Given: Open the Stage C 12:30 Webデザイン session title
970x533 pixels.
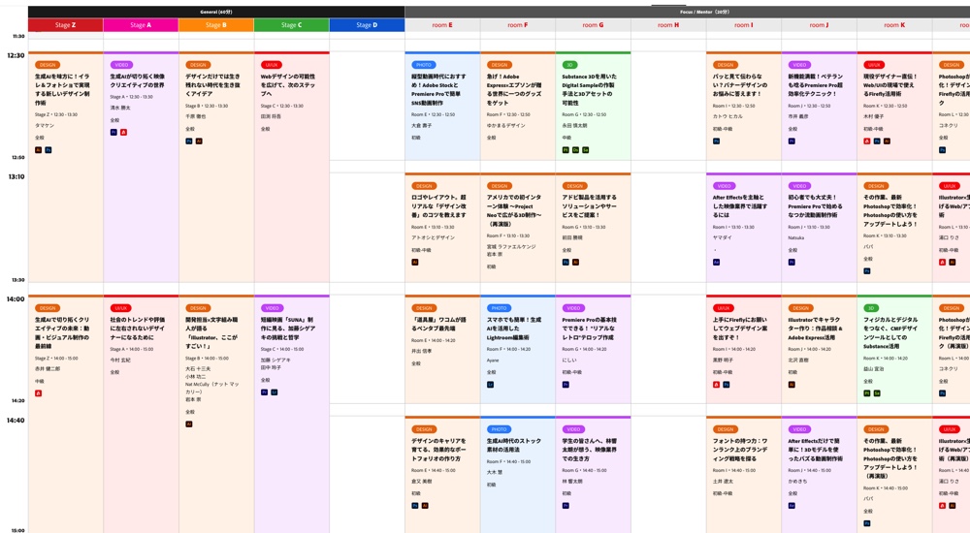Looking at the screenshot, I should [287, 81].
